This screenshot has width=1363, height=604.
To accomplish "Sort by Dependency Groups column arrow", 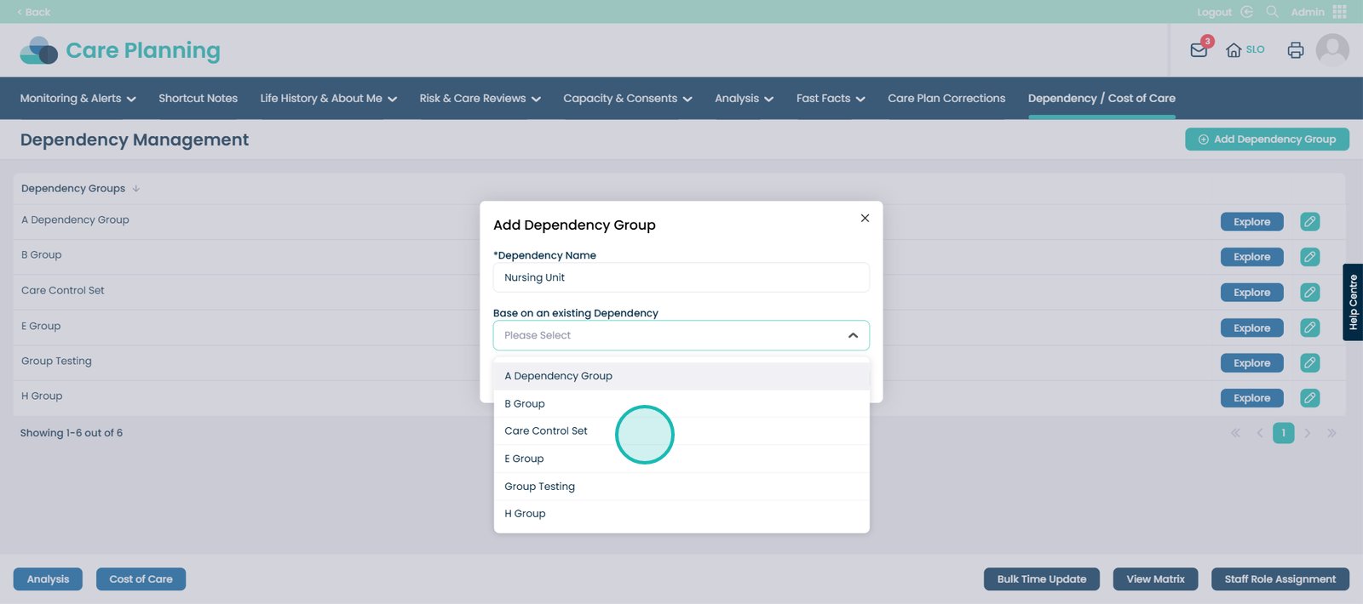I will (x=136, y=189).
